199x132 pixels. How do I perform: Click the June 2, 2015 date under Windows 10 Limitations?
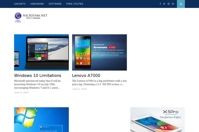(21, 92)
